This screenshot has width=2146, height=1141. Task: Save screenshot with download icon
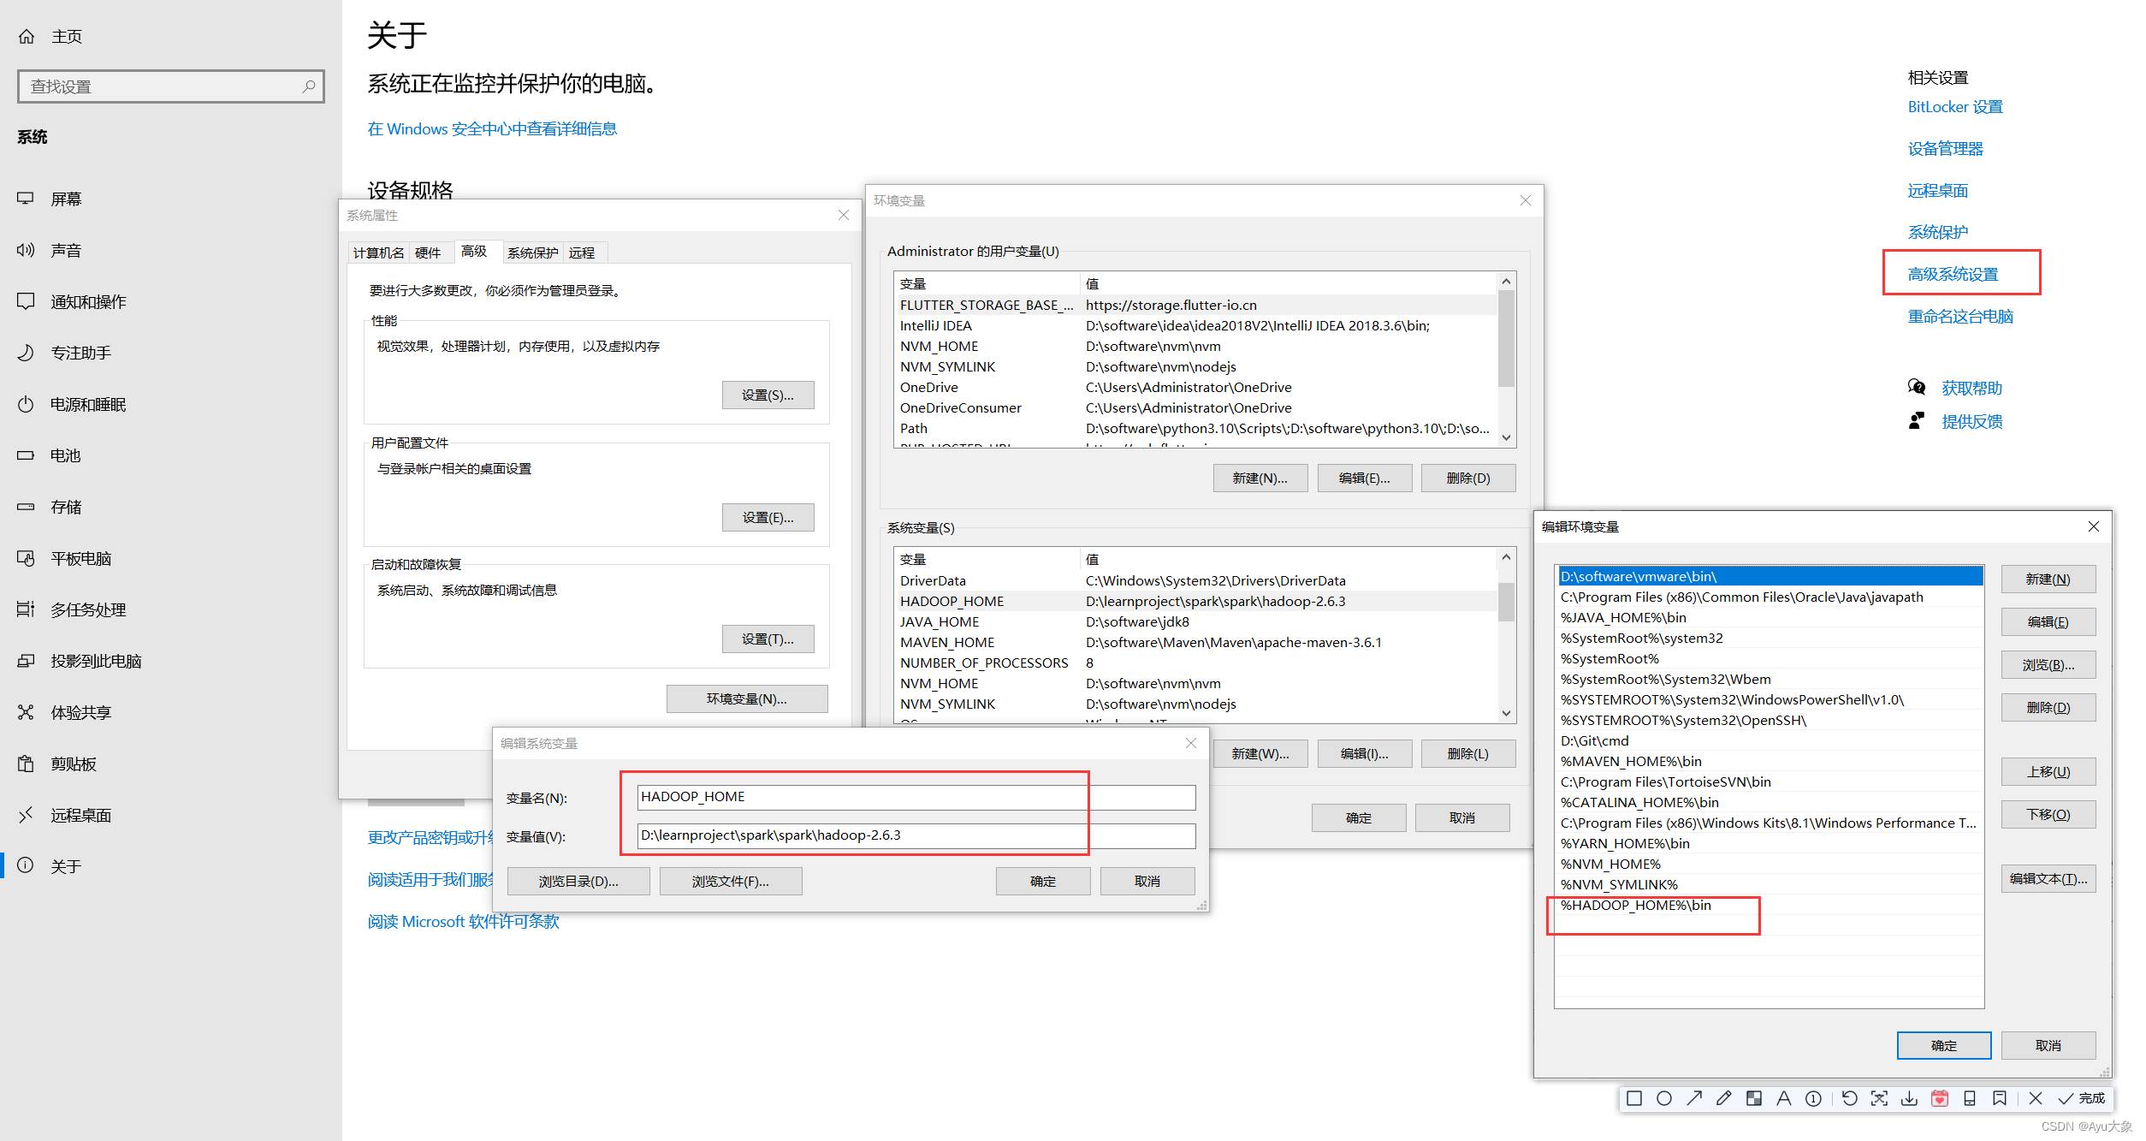[x=1909, y=1098]
